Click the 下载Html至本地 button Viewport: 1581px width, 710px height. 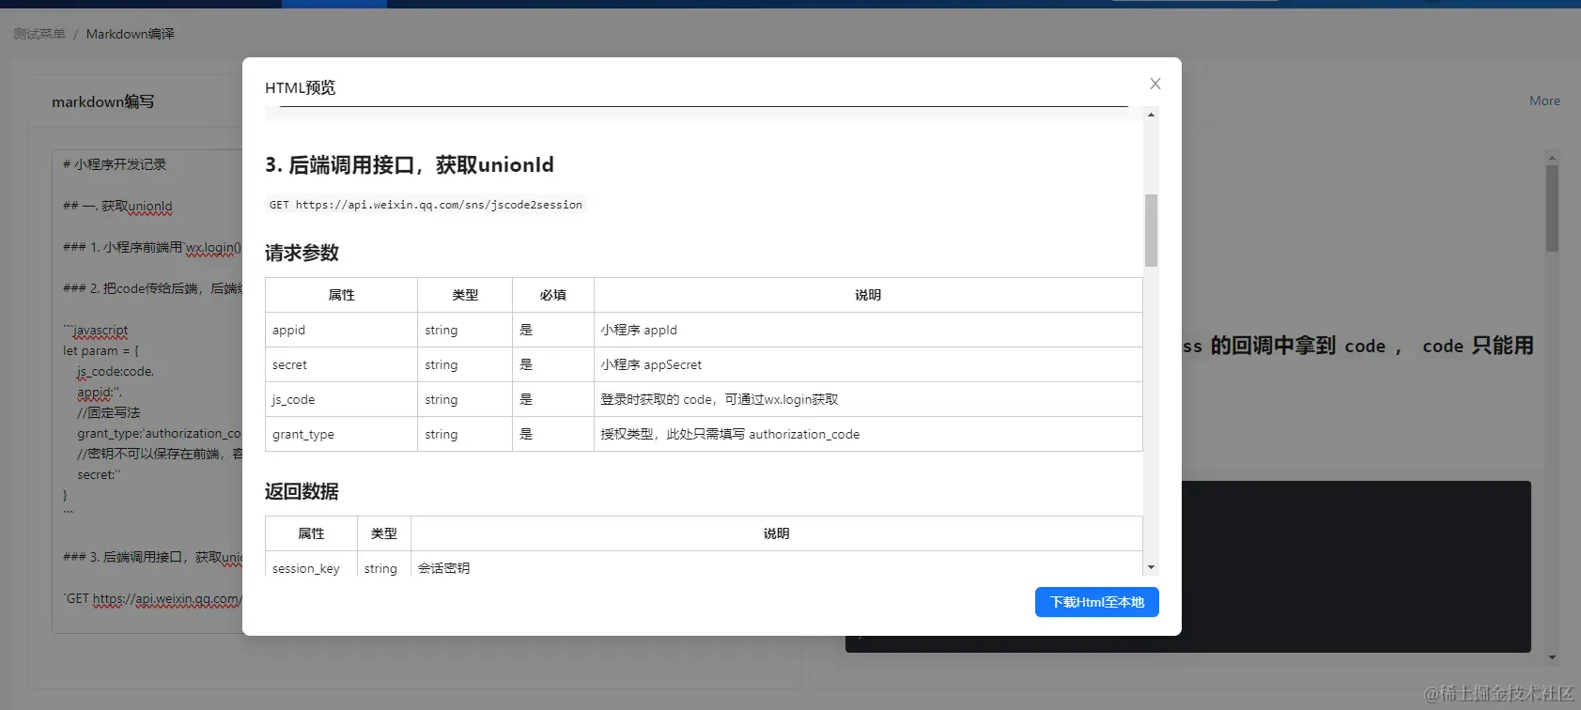point(1097,602)
